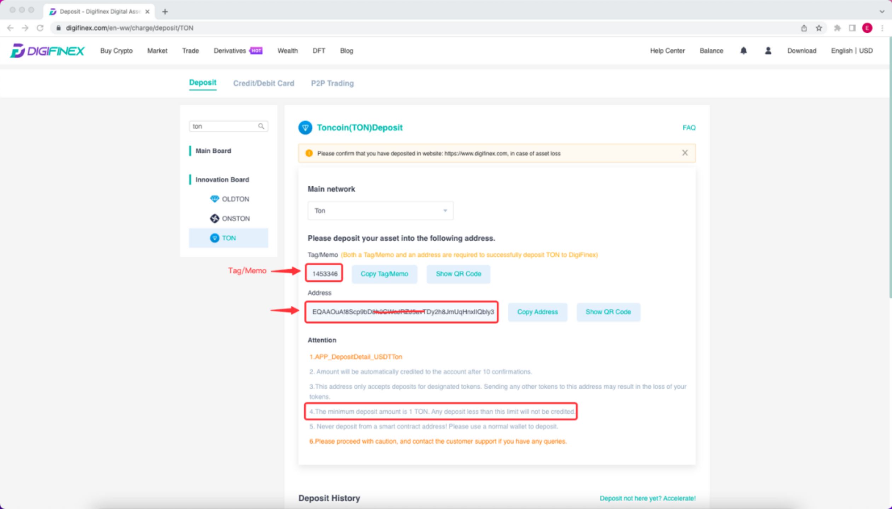
Task: Click Copy Address button
Action: pos(537,312)
